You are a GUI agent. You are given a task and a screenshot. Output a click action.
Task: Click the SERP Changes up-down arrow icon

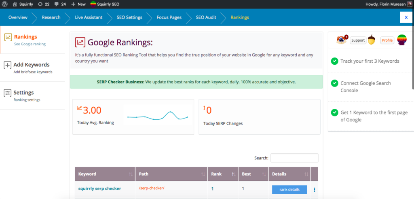coord(204,108)
